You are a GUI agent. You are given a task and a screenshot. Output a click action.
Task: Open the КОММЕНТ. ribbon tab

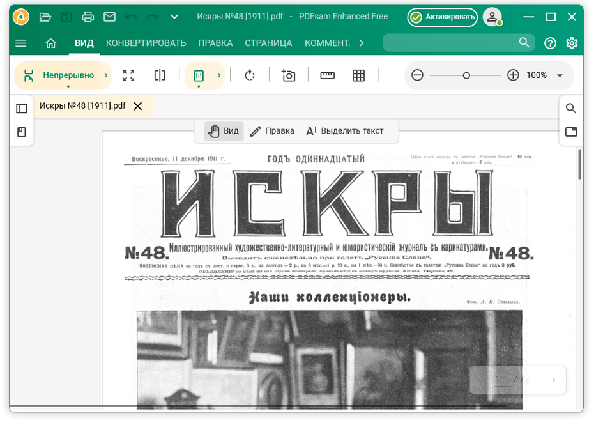328,43
